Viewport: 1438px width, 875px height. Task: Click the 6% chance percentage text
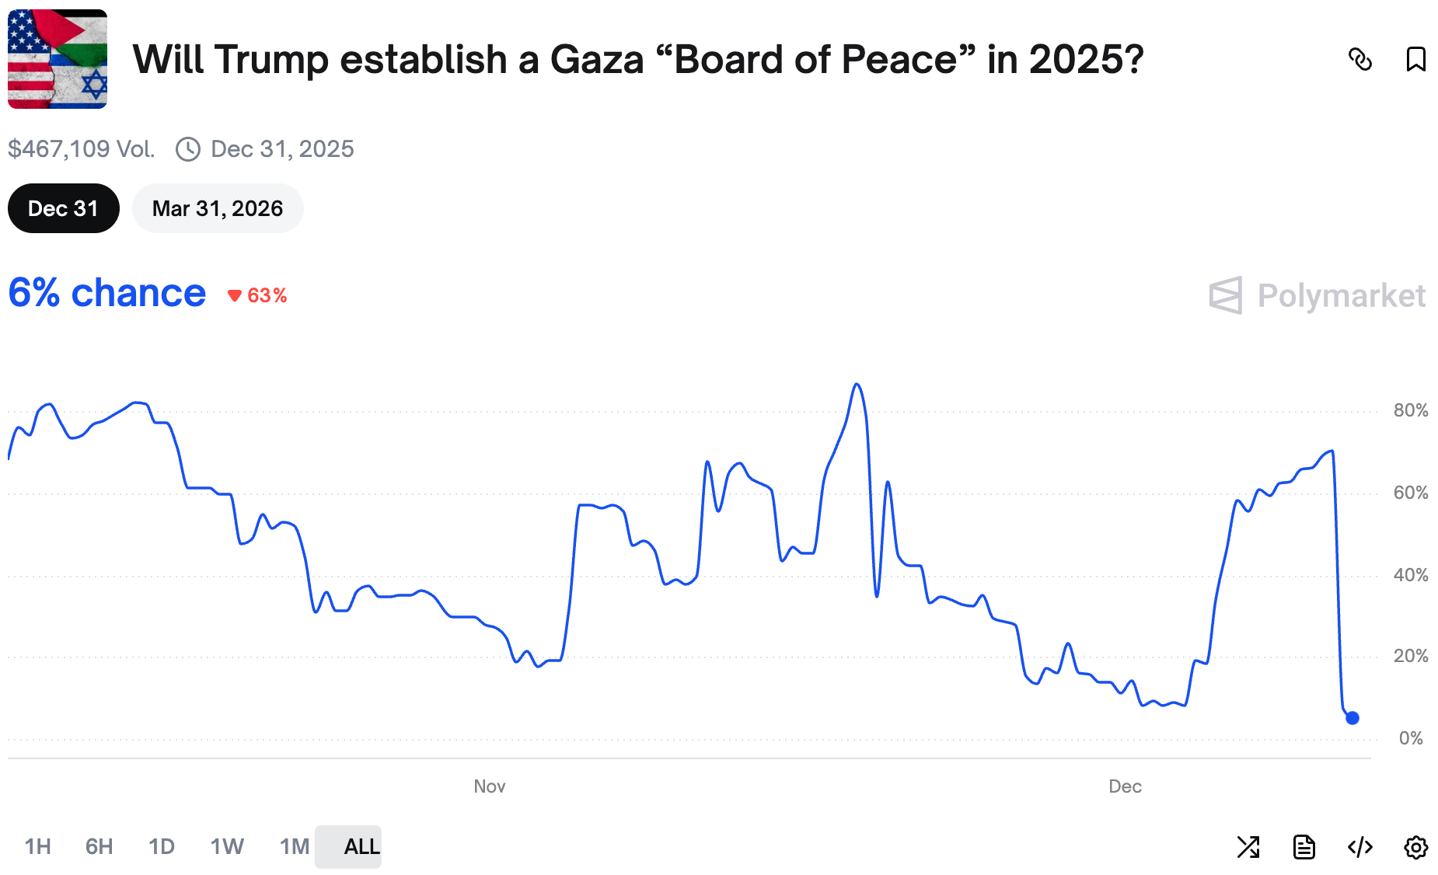tap(107, 294)
